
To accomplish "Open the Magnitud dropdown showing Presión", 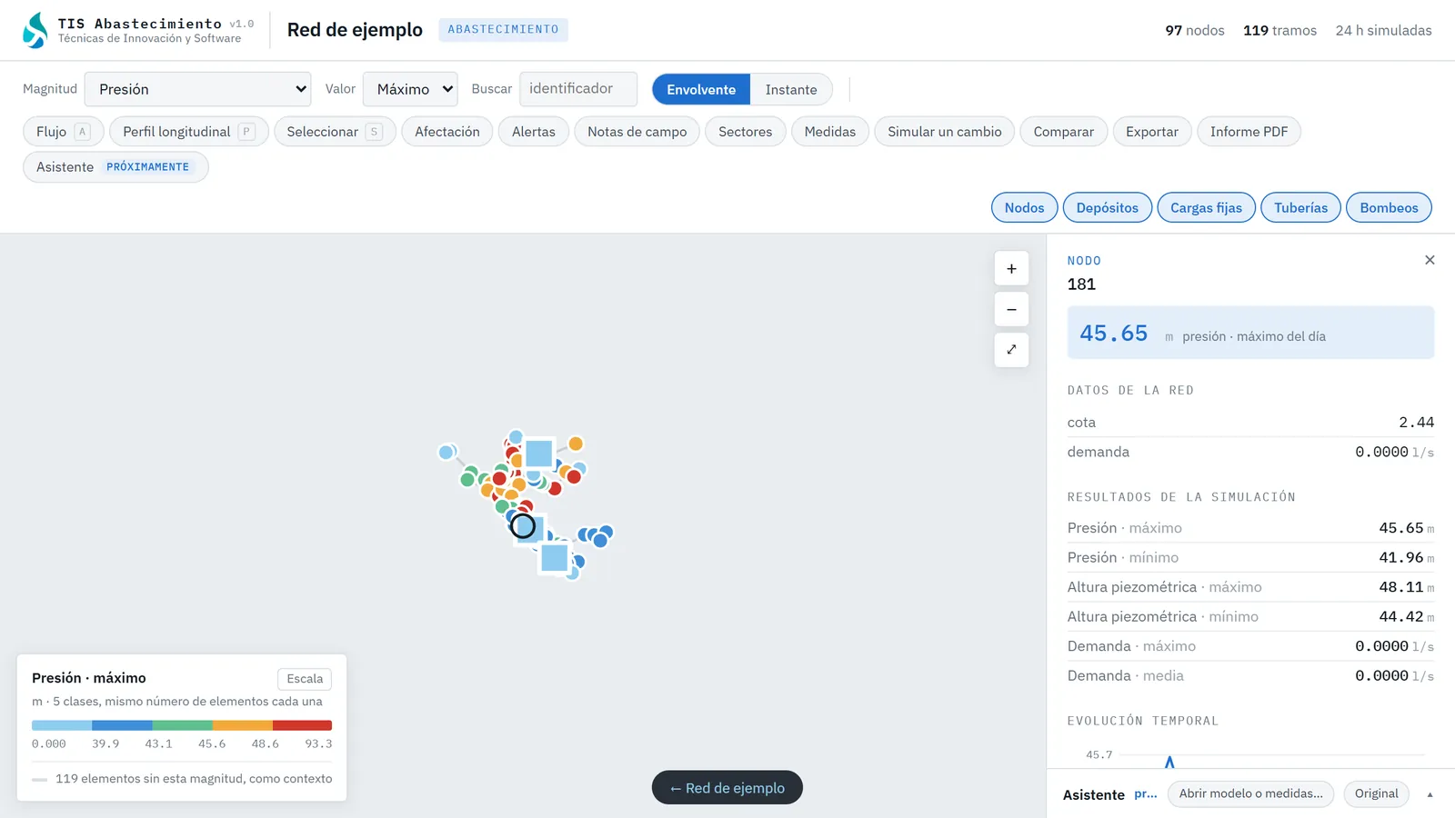I will click(x=197, y=89).
